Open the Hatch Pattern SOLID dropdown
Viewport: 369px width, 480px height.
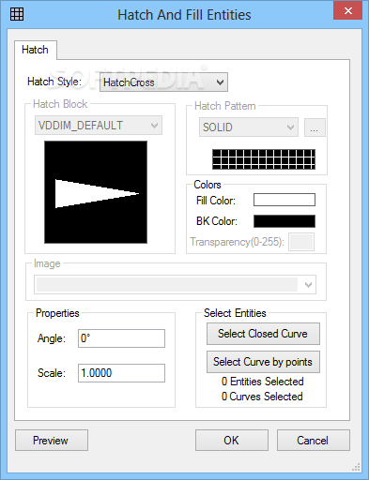(249, 127)
